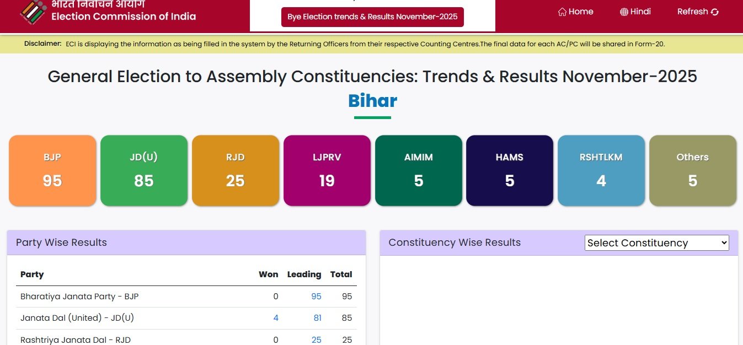Viewport: 743px width, 345px height.
Task: Click the Hindi globe icon
Action: click(x=624, y=12)
